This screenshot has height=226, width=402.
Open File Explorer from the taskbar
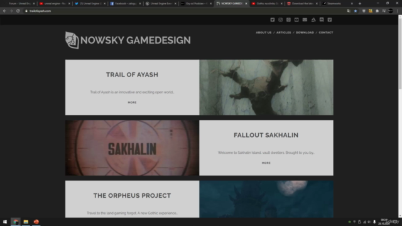click(x=26, y=222)
